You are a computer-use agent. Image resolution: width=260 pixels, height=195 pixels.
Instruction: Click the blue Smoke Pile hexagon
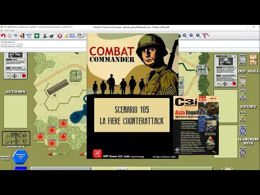click(20, 157)
